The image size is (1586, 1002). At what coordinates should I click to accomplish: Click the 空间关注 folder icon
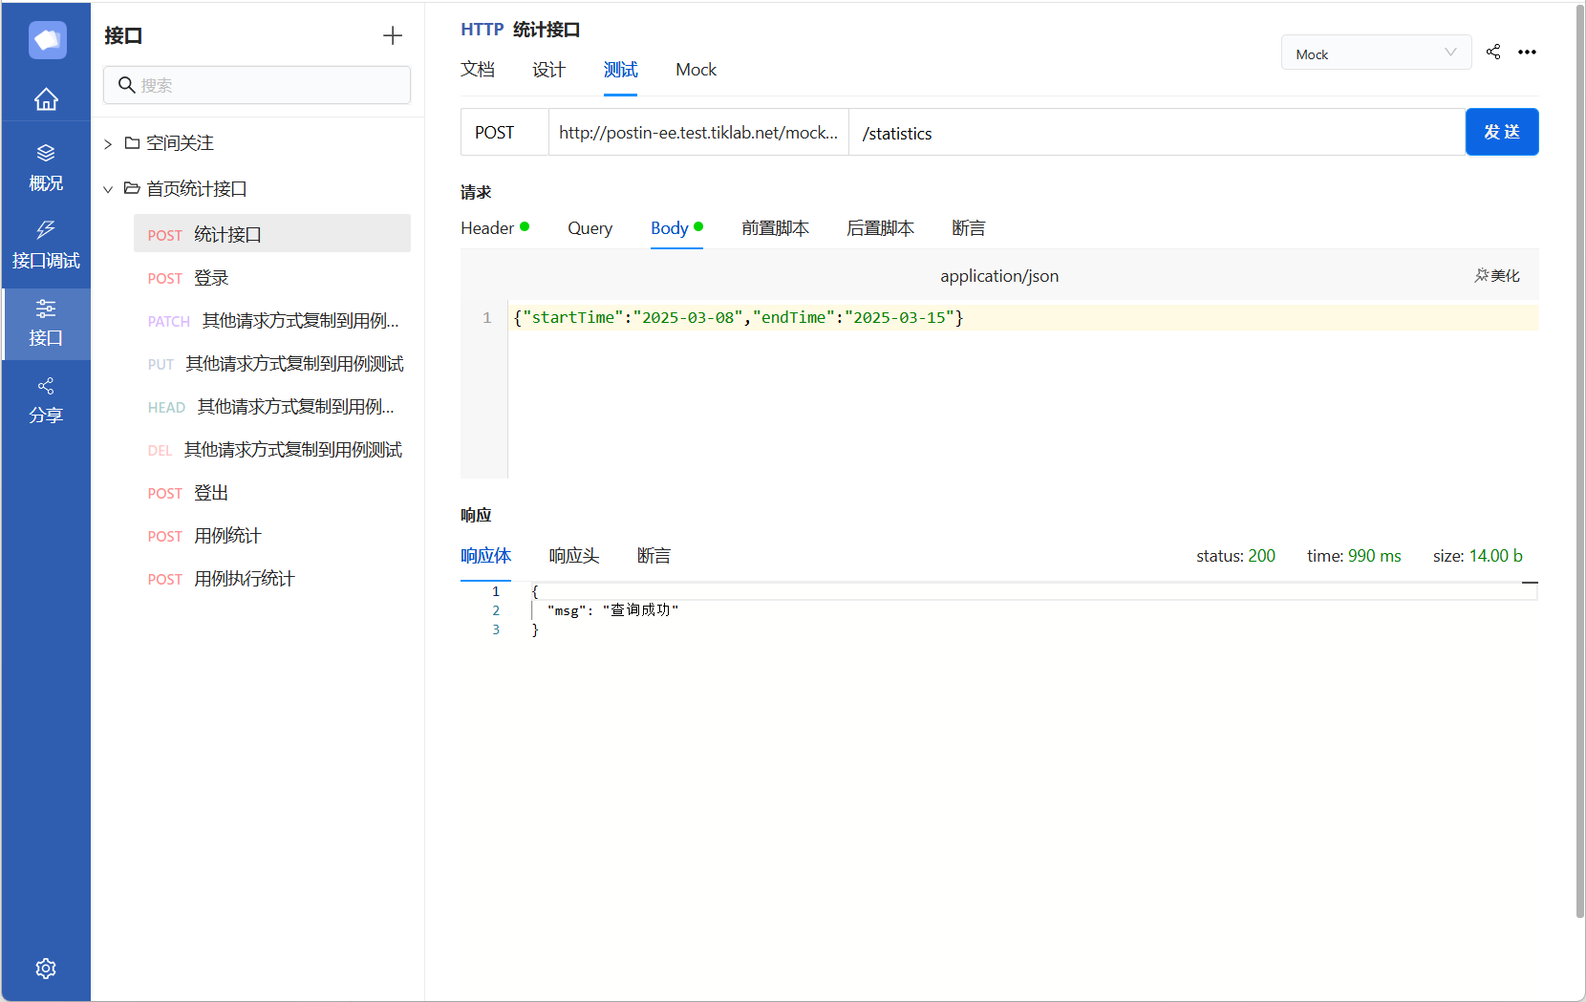(133, 143)
